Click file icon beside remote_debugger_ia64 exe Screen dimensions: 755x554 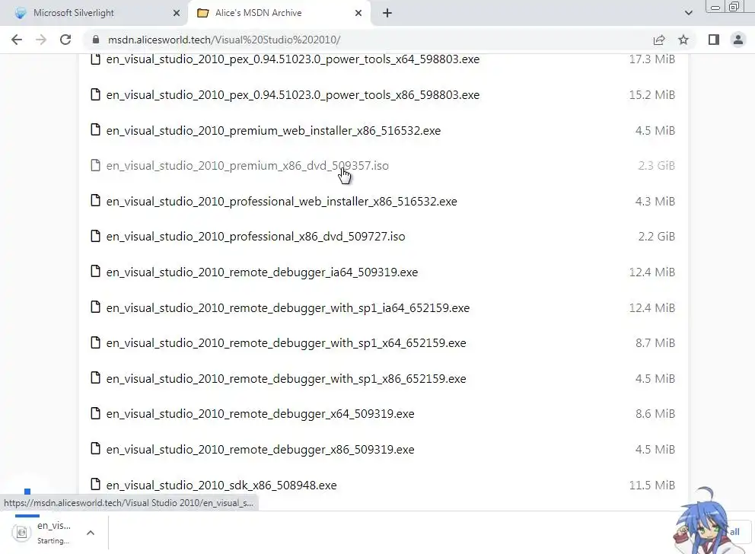click(x=95, y=272)
